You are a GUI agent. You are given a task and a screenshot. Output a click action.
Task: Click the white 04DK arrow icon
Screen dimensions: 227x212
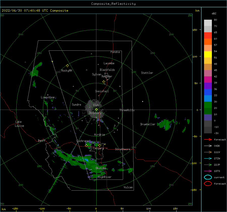pos(208,146)
